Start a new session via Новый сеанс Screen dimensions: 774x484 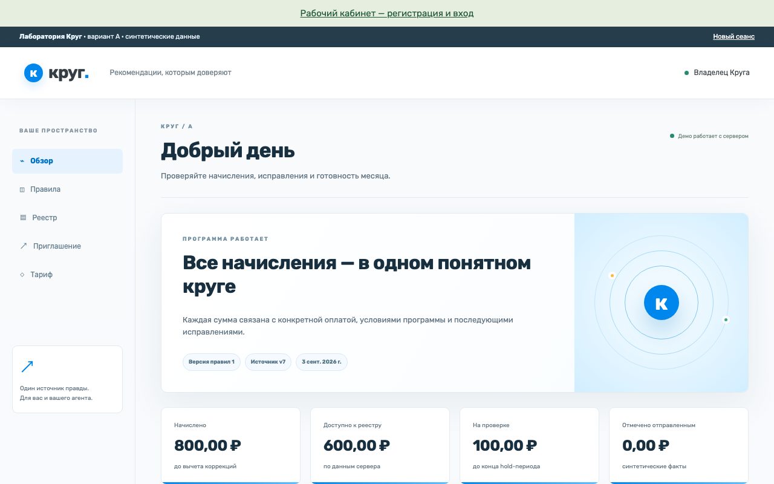tap(733, 36)
